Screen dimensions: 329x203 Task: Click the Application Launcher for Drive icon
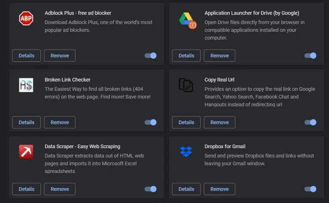pos(188,21)
